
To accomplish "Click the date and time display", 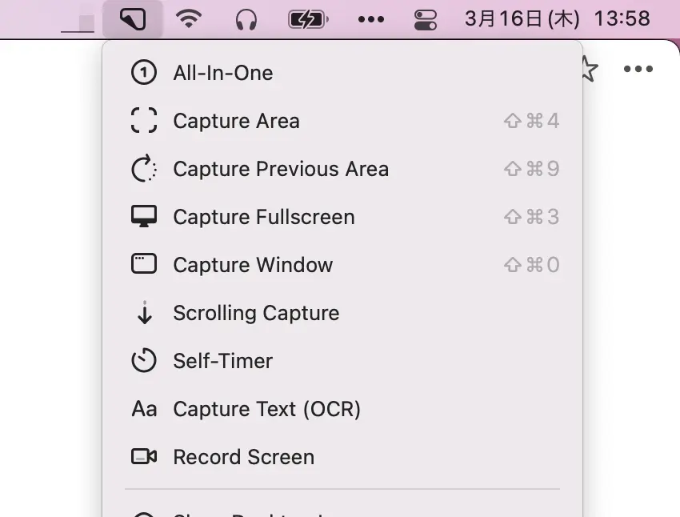I will (x=558, y=19).
